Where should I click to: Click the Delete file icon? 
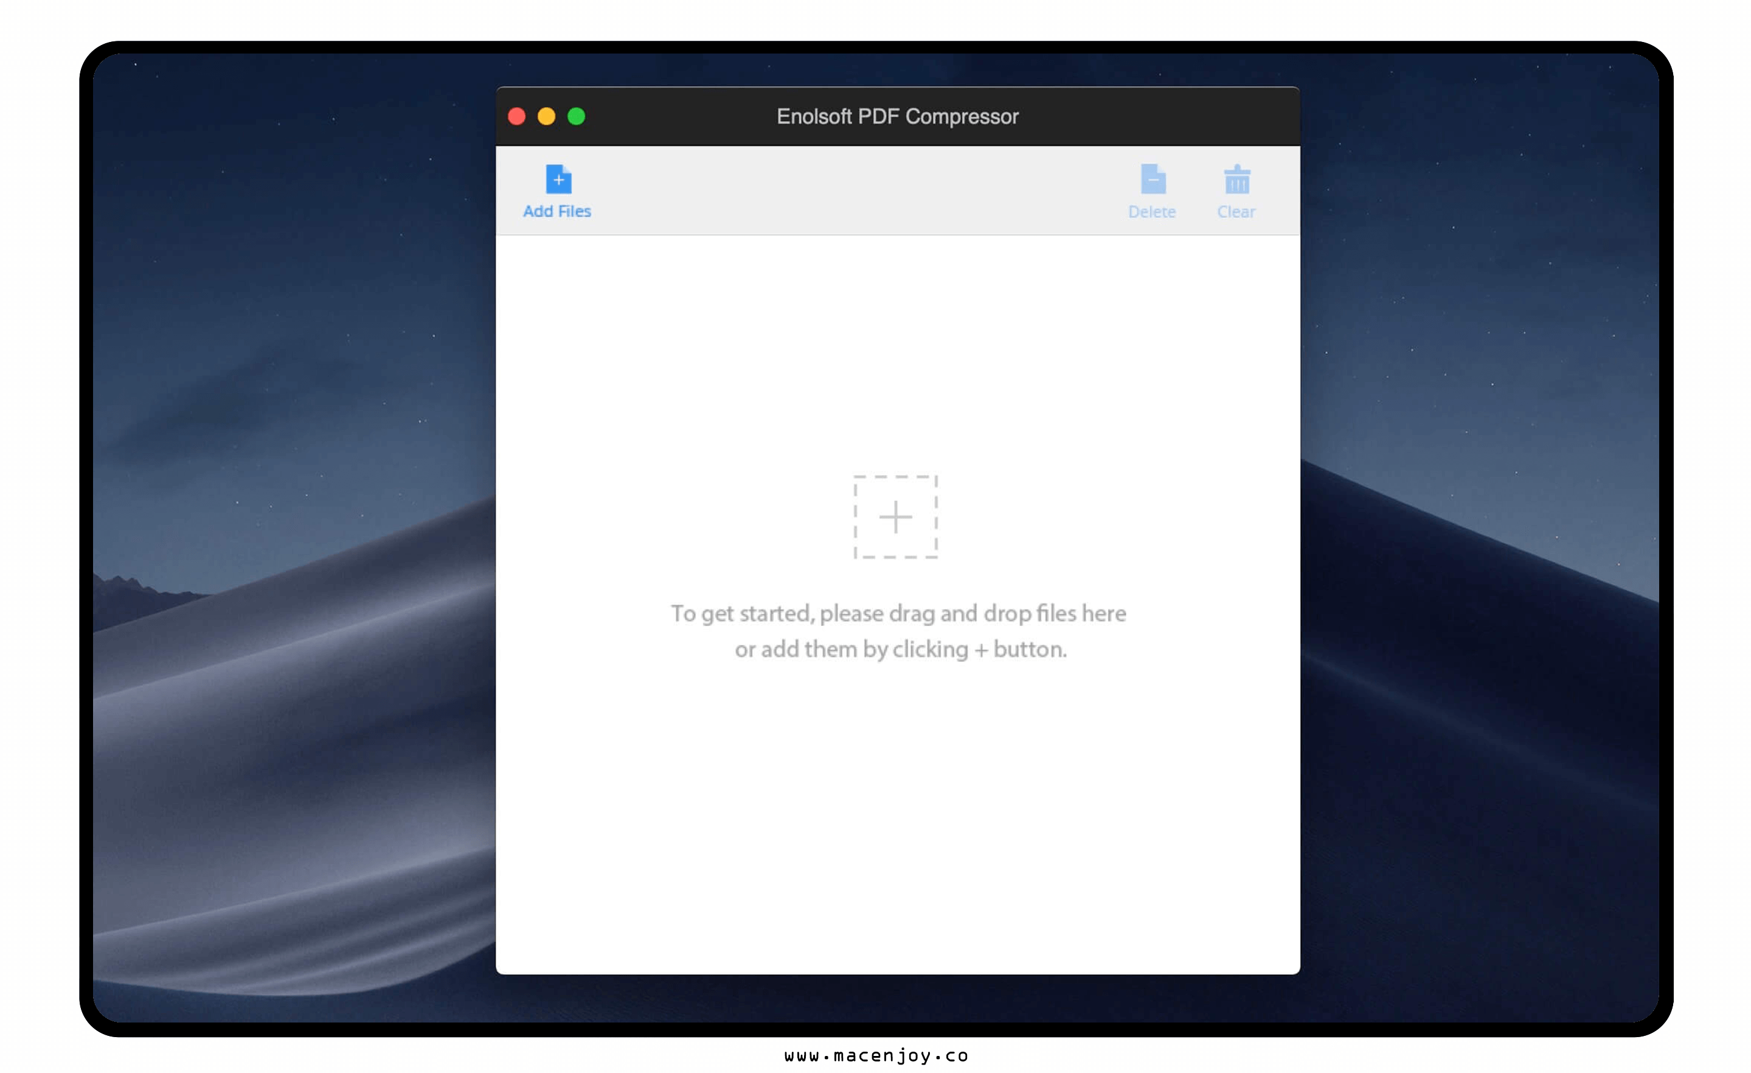tap(1153, 179)
